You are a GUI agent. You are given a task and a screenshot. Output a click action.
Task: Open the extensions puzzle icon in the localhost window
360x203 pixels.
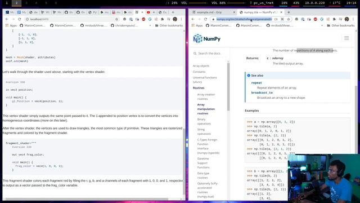[x=163, y=19]
